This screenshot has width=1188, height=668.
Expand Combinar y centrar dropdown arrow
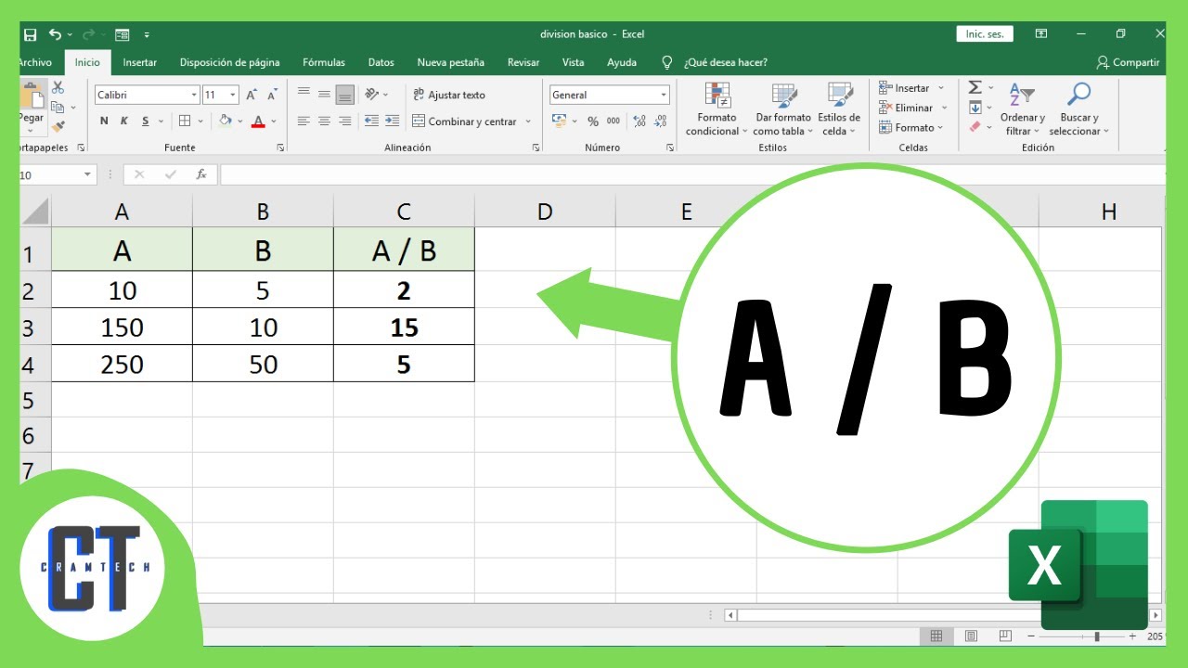click(528, 122)
